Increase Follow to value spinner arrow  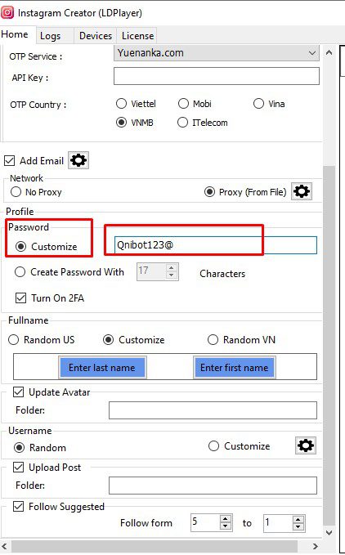coord(298,520)
